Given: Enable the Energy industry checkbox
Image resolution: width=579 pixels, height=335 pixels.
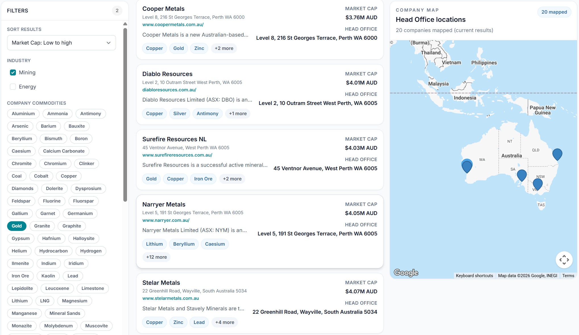Looking at the screenshot, I should click(x=13, y=87).
